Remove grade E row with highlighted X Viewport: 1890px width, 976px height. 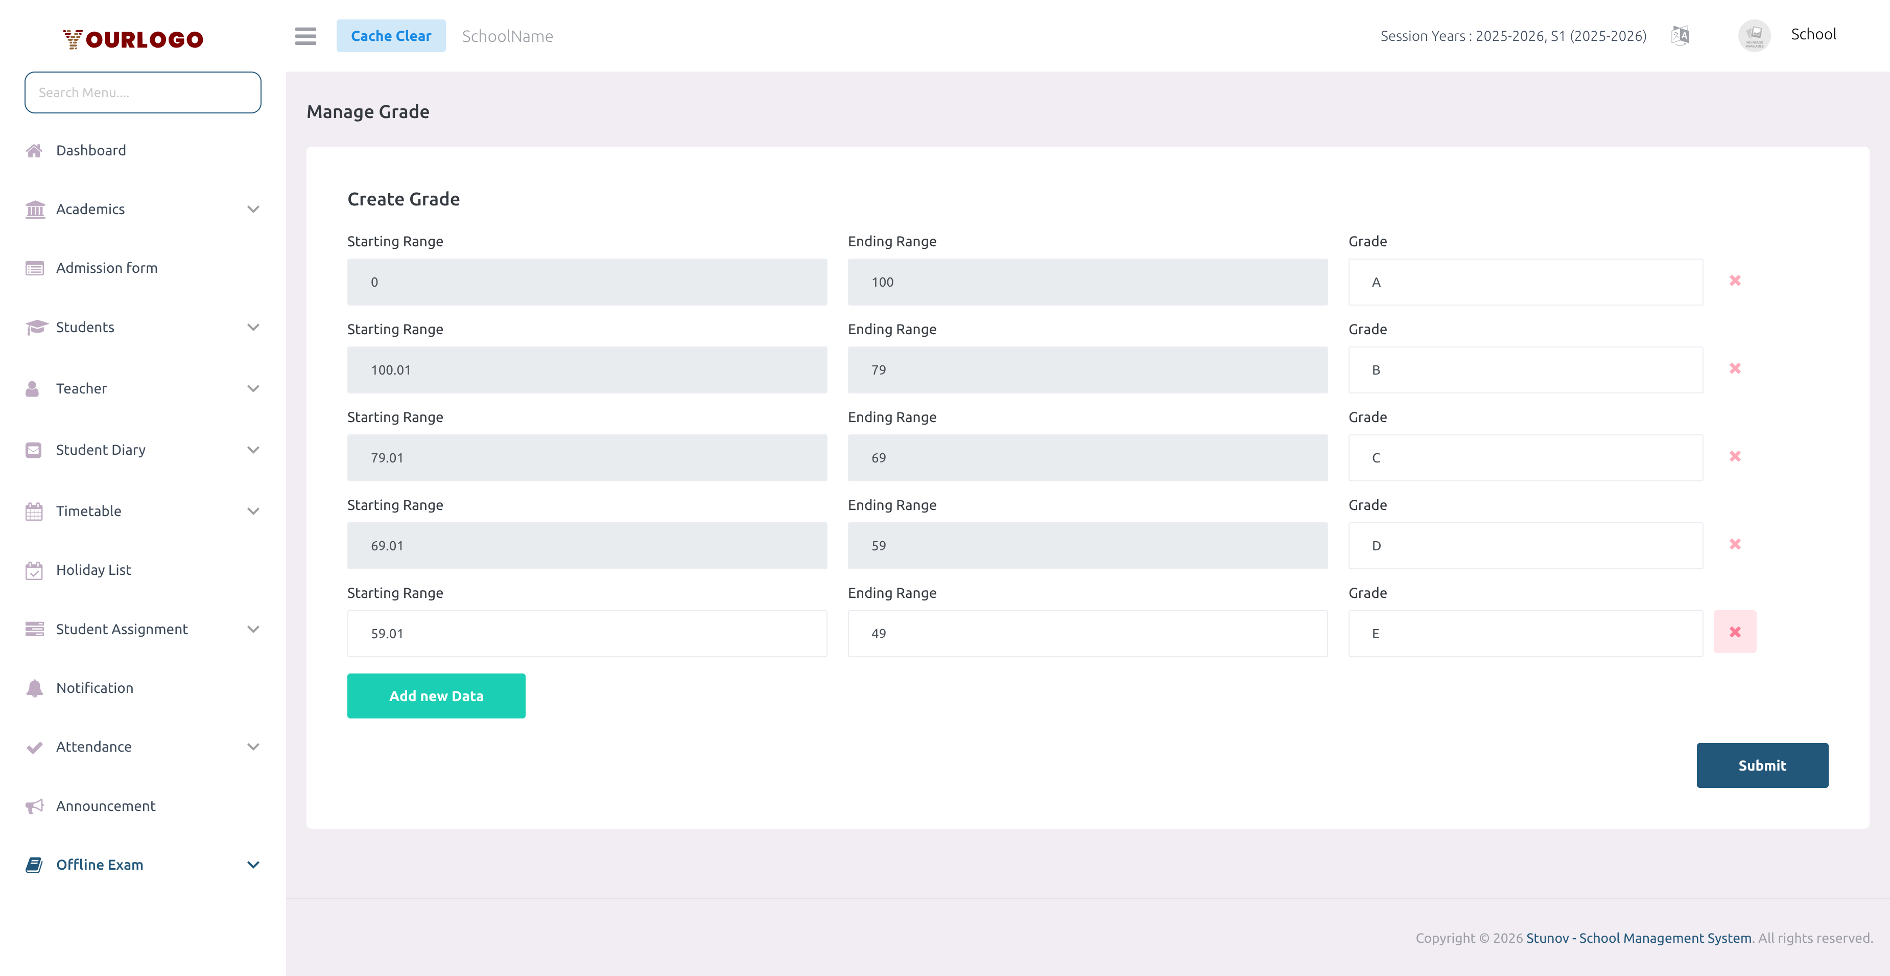(x=1734, y=632)
